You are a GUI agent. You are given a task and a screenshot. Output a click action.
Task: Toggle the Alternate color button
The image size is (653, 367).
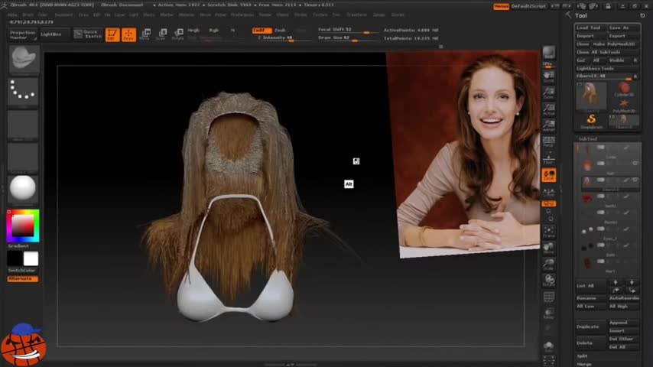pyautogui.click(x=22, y=278)
